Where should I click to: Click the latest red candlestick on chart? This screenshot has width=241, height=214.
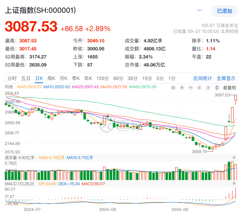[235, 100]
